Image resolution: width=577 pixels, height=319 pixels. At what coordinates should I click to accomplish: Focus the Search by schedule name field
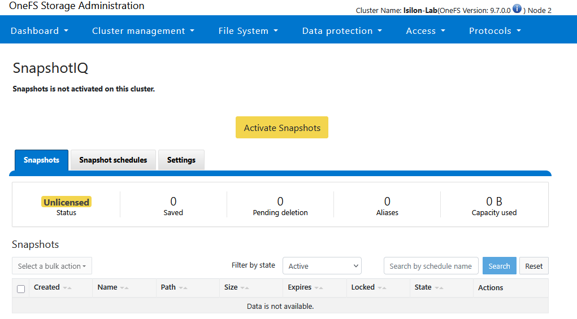(431, 266)
